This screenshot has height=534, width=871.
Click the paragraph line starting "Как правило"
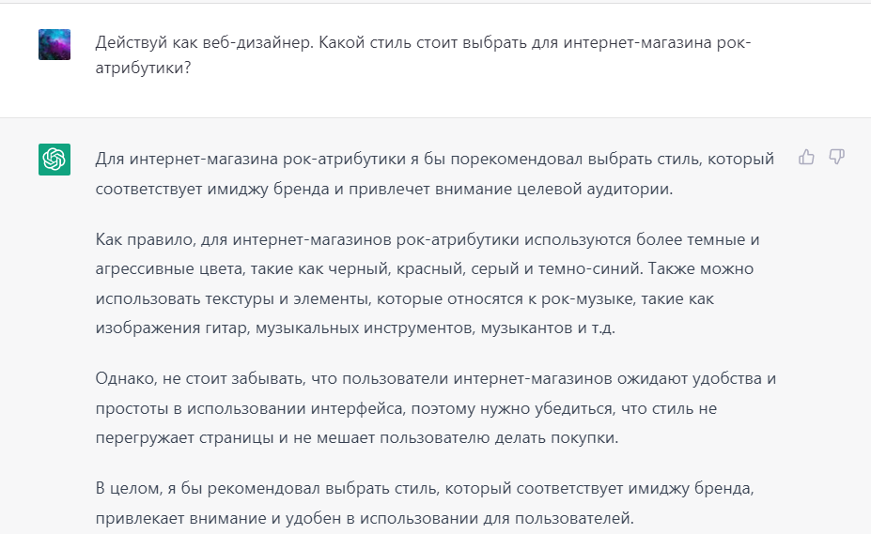[428, 240]
